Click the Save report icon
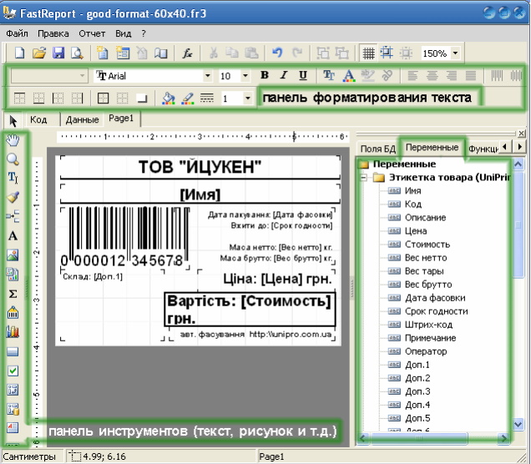Screen dimensions: 531x464 click(58, 53)
